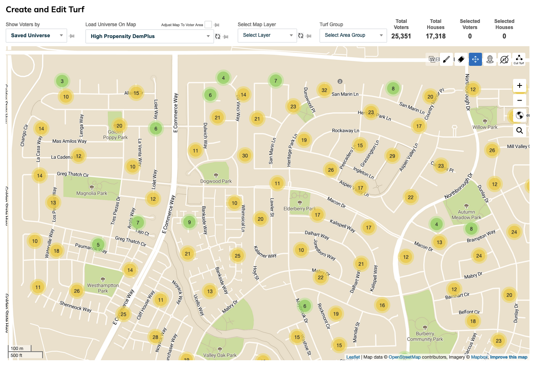The width and height of the screenshot is (536, 368).
Task: Pin the Show Voters by setting
Action: 72,36
